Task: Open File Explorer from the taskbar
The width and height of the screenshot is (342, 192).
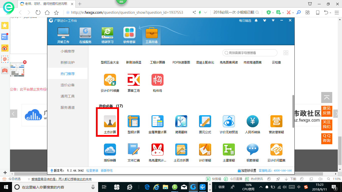Action: point(165,187)
